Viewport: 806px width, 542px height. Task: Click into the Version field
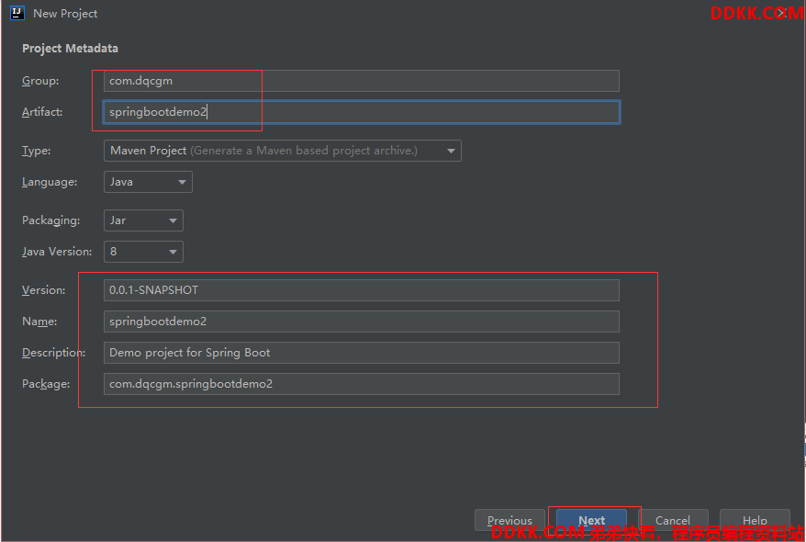362,290
